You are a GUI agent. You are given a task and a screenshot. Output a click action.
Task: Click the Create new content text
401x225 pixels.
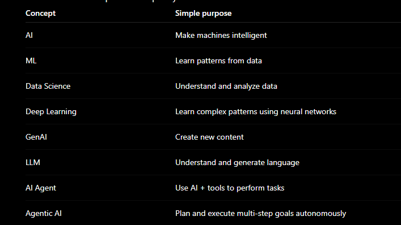coord(209,137)
